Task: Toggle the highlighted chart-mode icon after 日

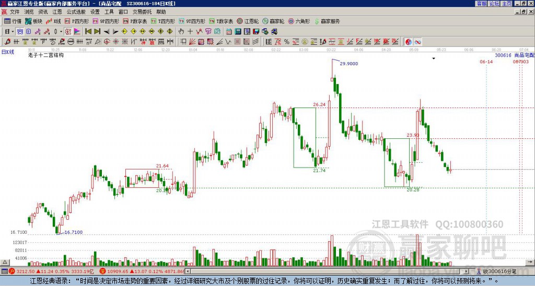Action: 20,32
